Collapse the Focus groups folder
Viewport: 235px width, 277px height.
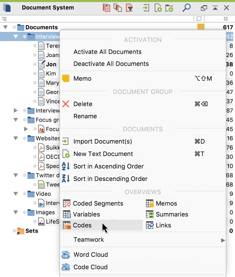tap(16, 120)
